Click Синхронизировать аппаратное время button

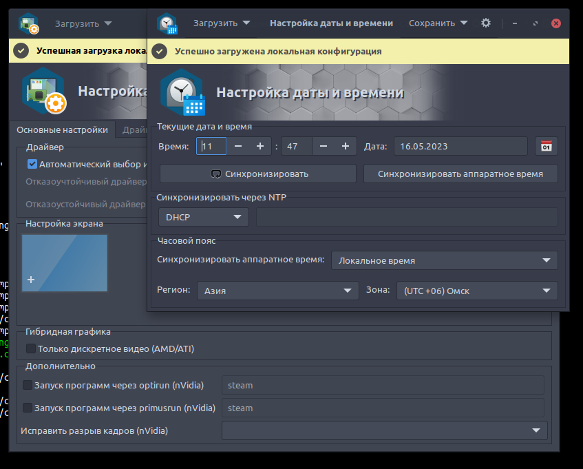pos(460,174)
